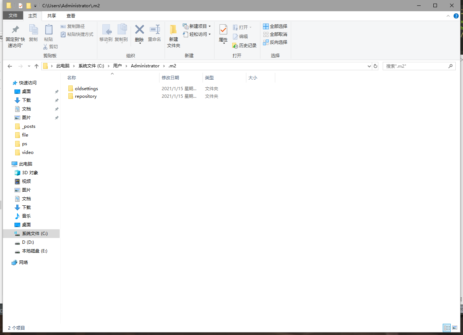
Task: Select the repository folder
Action: pos(85,96)
